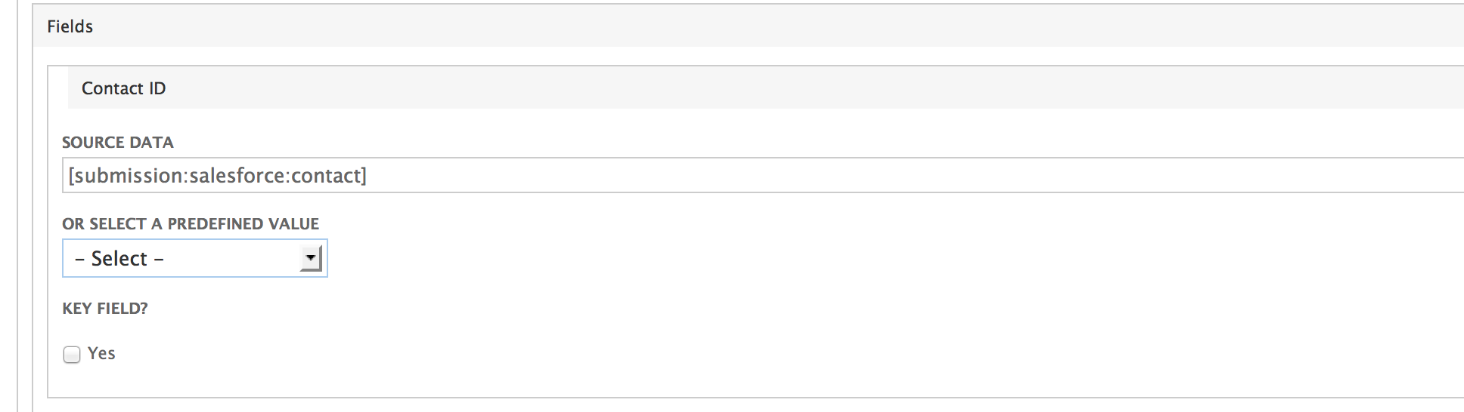Click the 'Fields' section title
Screen dimensions: 1464x412
click(70, 26)
